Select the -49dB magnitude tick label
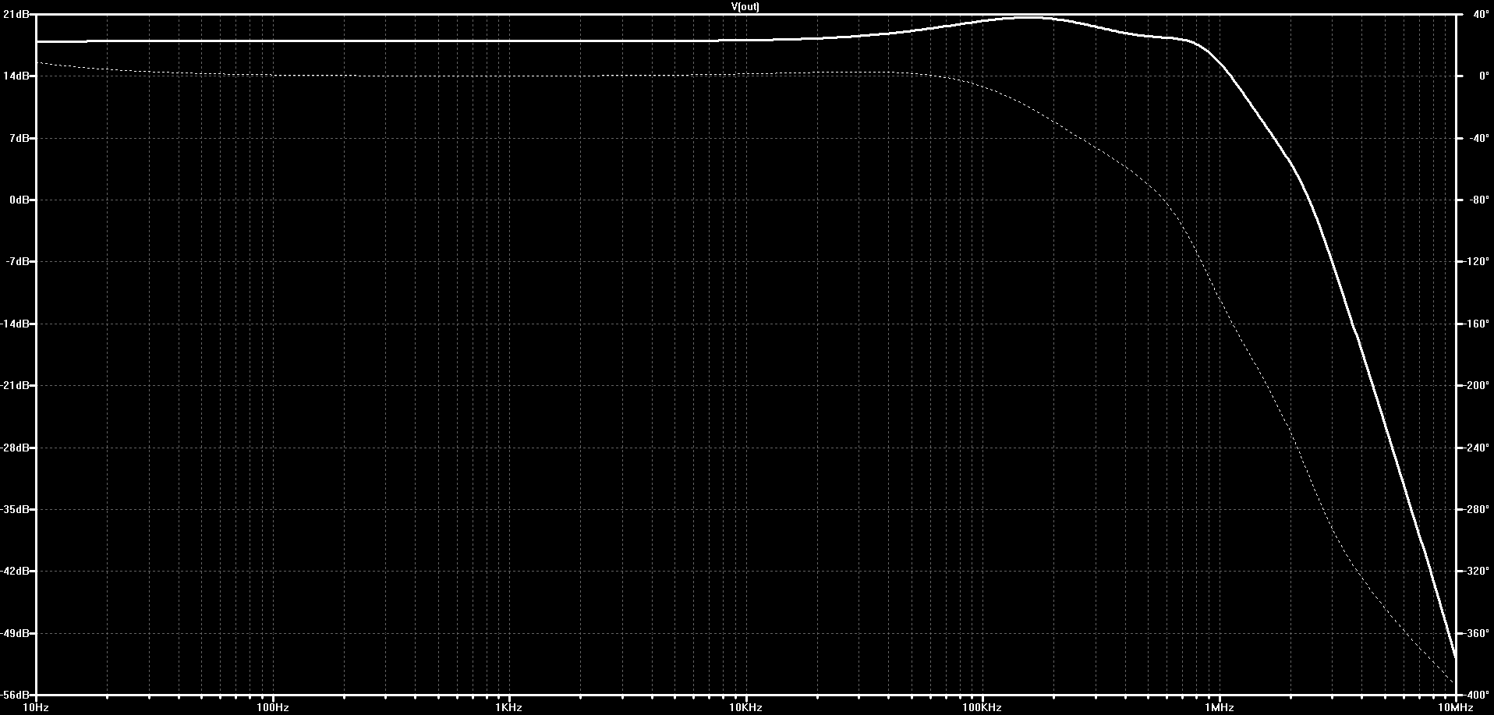This screenshot has width=1494, height=715. click(x=14, y=634)
